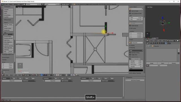Click the Item name object icon

coord(130,43)
